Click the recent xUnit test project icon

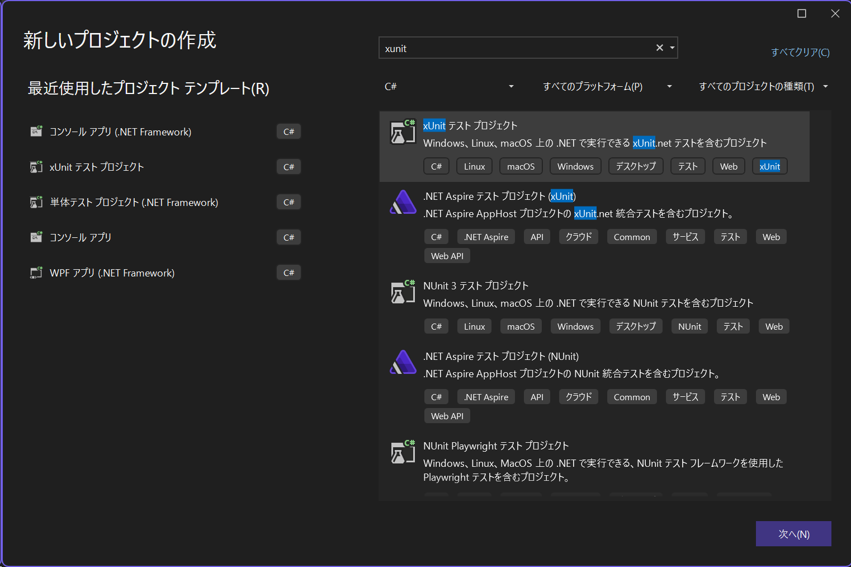[36, 167]
